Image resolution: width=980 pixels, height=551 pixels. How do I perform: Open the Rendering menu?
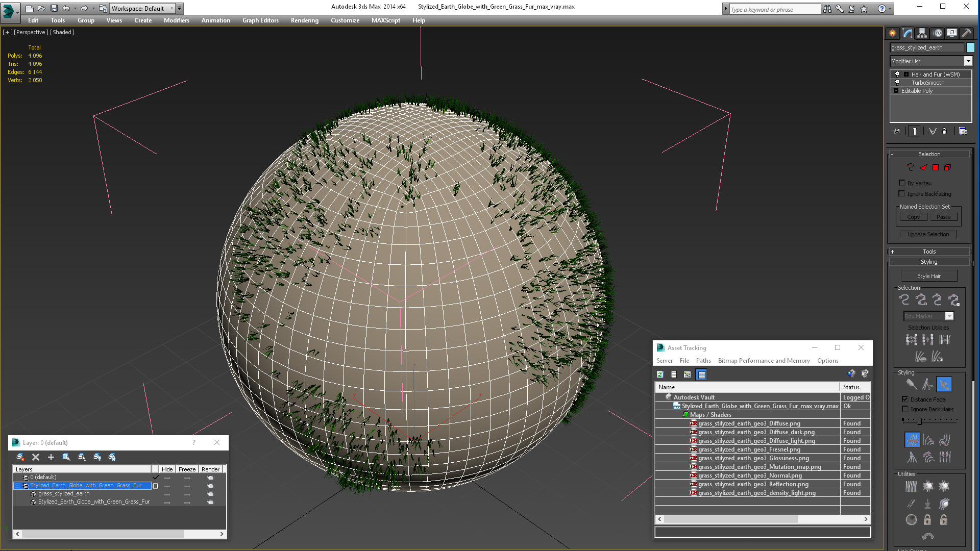pos(304,20)
